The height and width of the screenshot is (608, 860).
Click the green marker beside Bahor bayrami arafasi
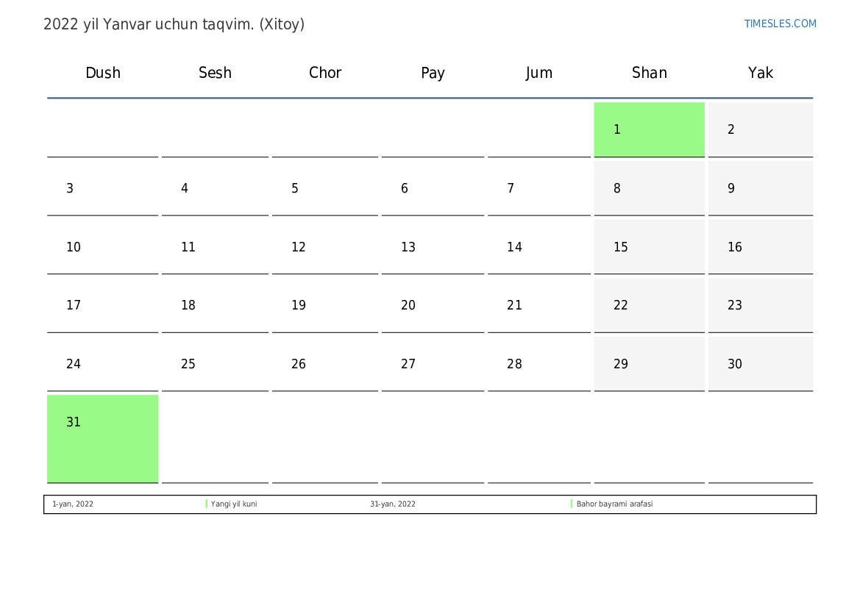(572, 504)
